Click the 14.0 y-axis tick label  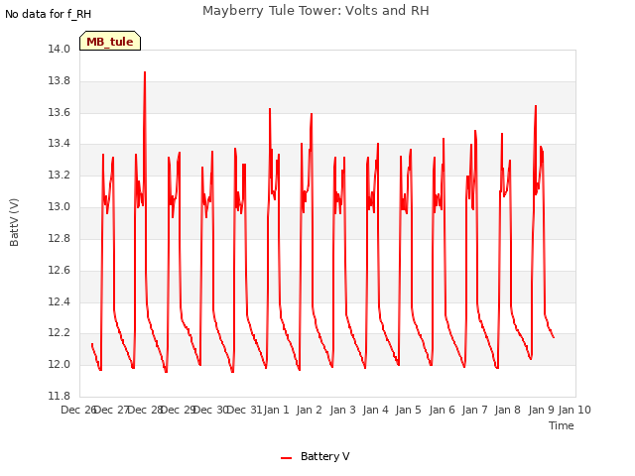(x=60, y=50)
